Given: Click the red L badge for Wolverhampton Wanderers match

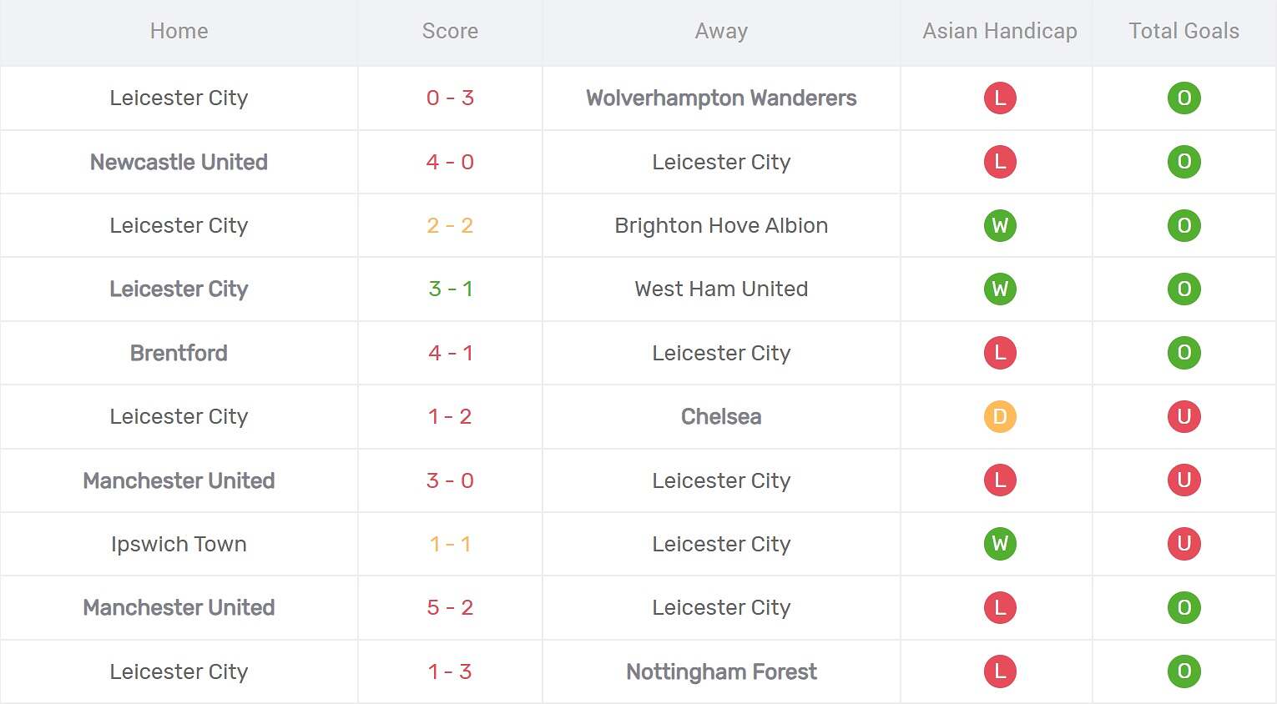Looking at the screenshot, I should click(x=1000, y=98).
